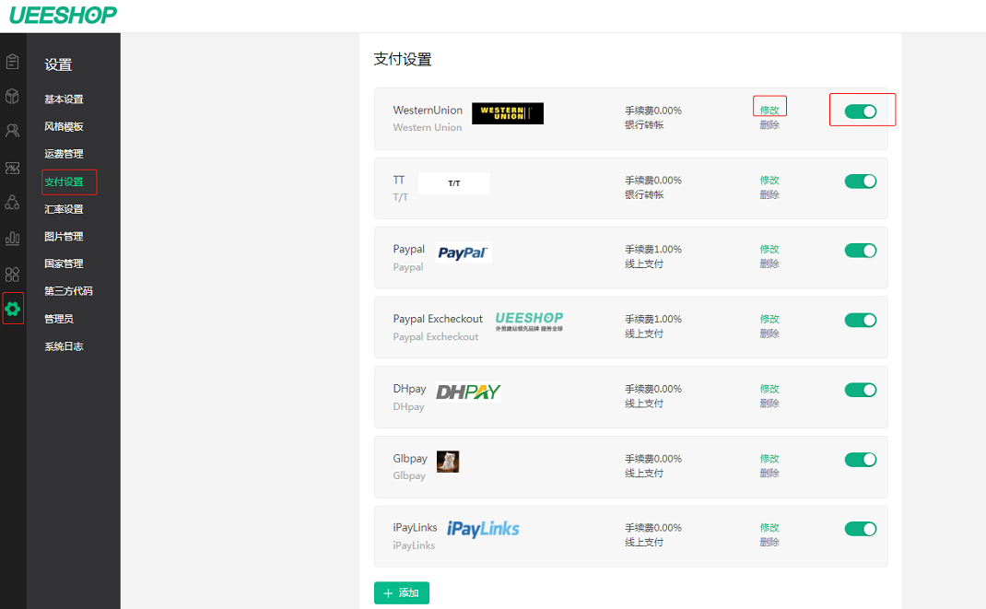Click 删除 for iPayLinks
Image resolution: width=986 pixels, height=609 pixels.
[769, 542]
